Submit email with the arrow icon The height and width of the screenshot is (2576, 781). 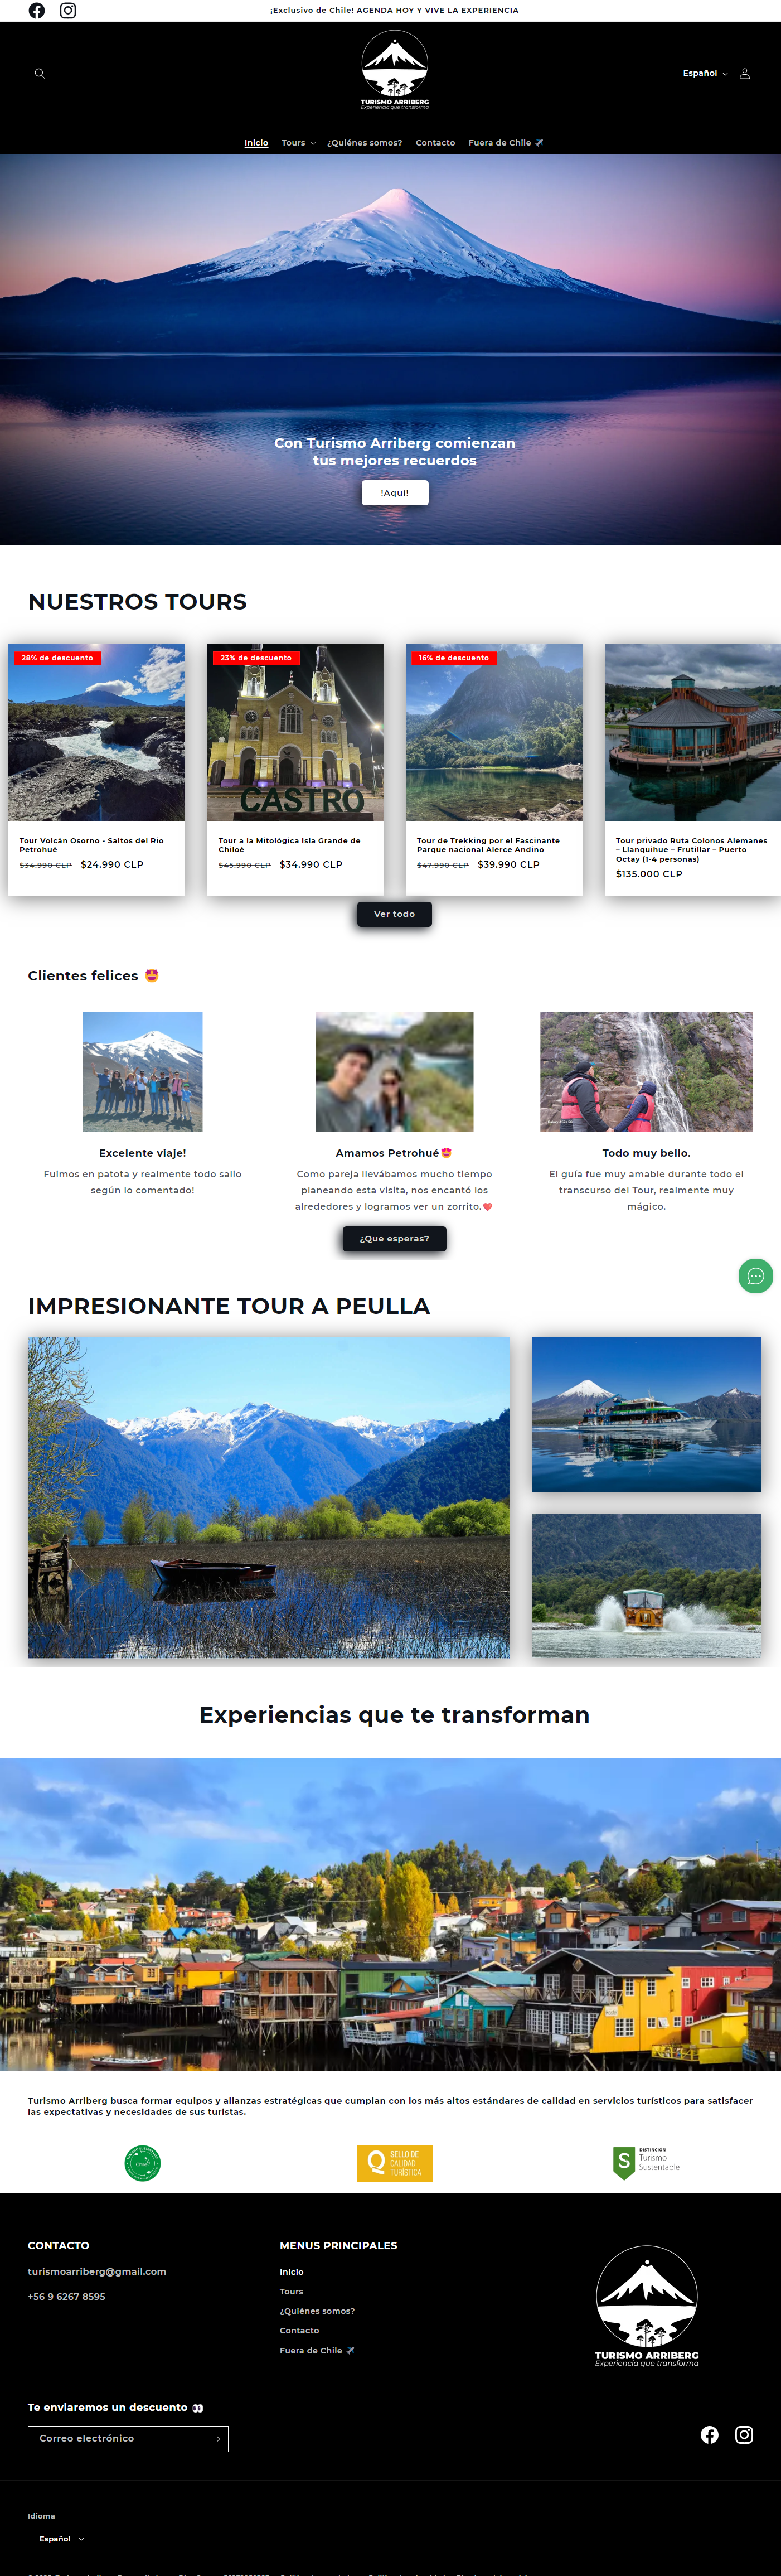pos(216,2439)
